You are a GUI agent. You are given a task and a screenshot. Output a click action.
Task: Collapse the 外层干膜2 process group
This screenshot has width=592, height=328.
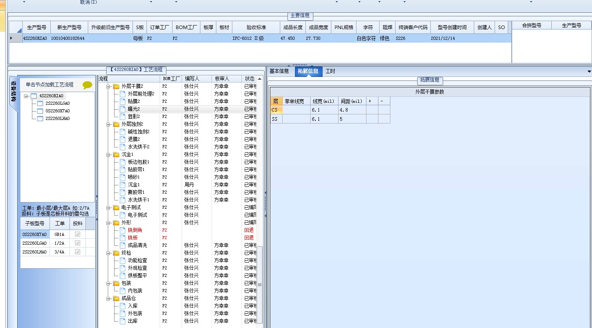point(108,86)
